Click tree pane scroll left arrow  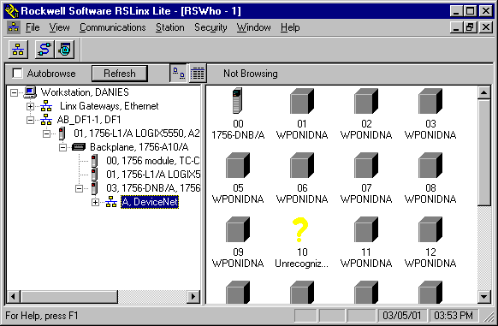(x=13, y=297)
